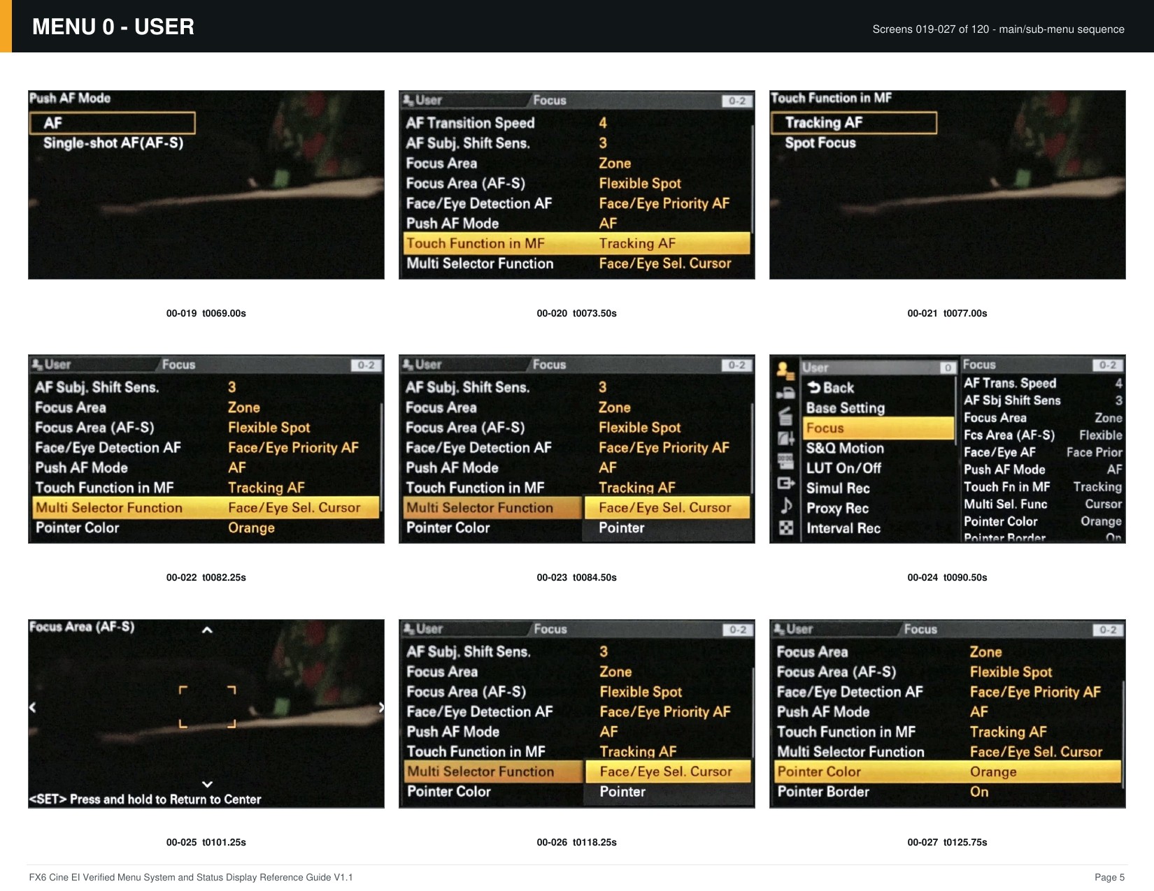Viewport: 1154px width, 891px height.
Task: Click the User icon in header of screen 00-027
Action: point(779,629)
